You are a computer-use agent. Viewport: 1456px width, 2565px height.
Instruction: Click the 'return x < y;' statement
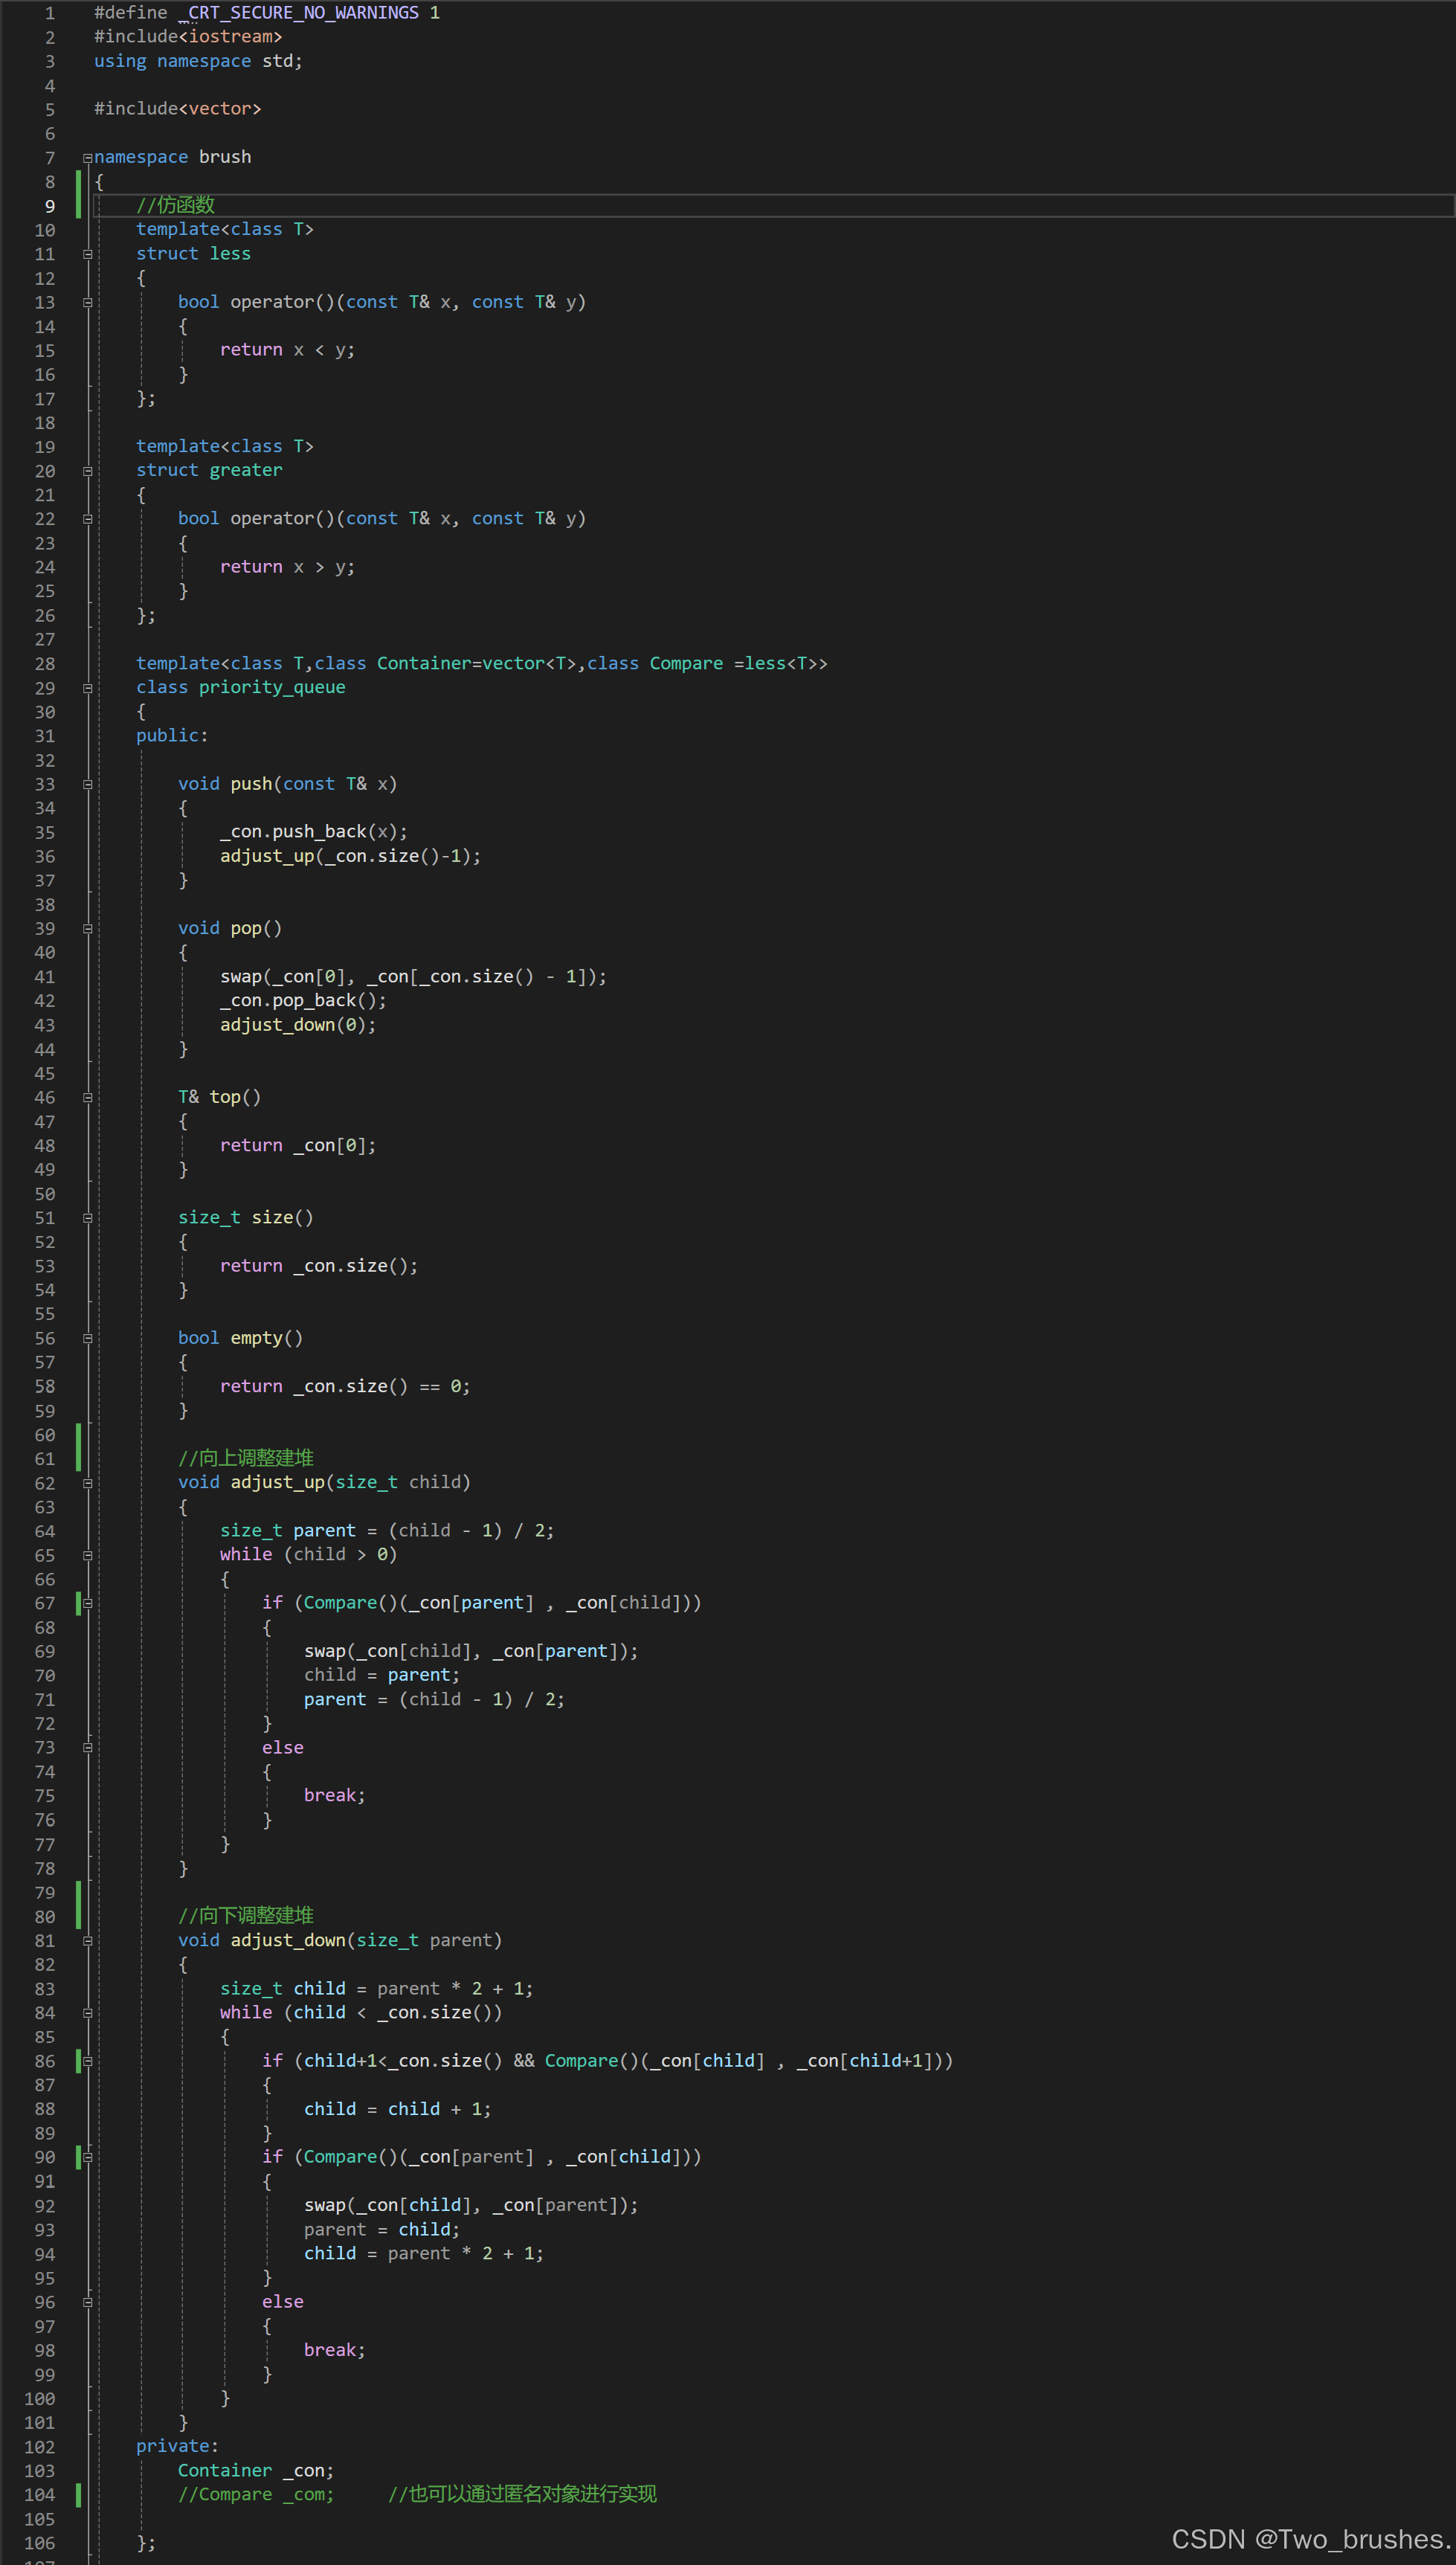287,350
